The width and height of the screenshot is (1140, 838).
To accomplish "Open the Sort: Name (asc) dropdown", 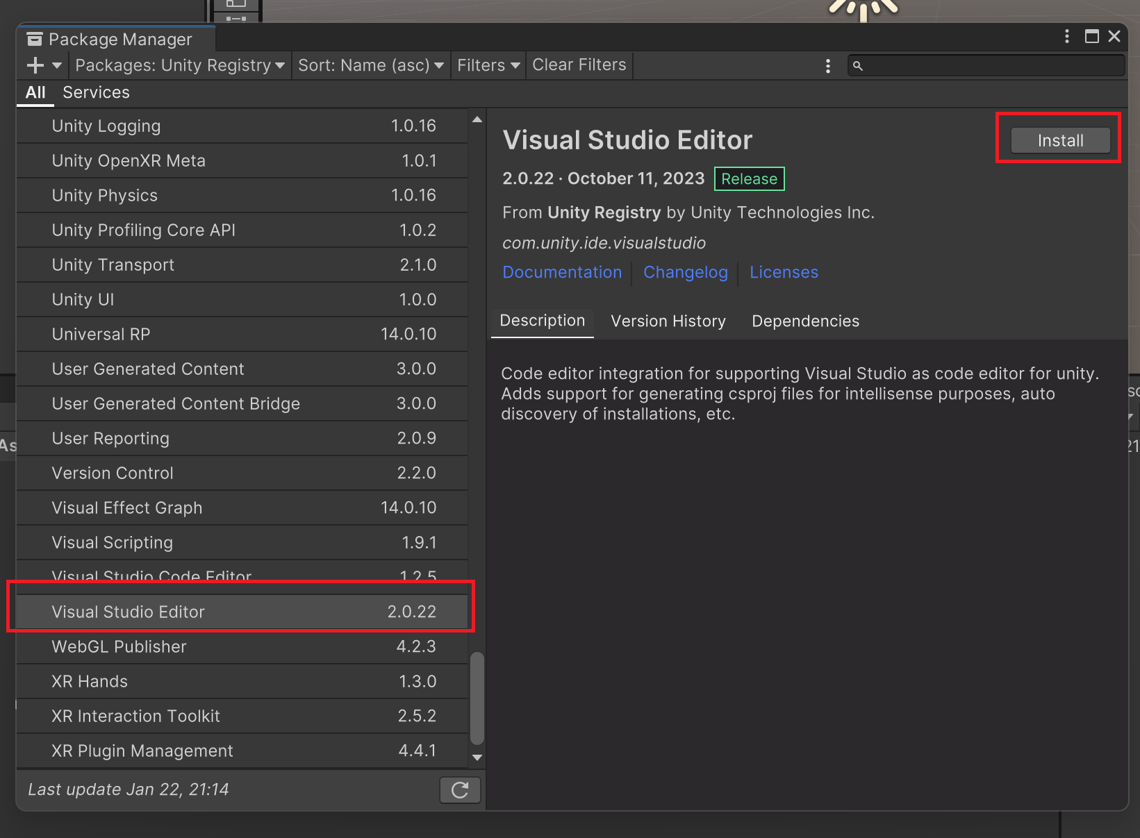I will coord(371,65).
